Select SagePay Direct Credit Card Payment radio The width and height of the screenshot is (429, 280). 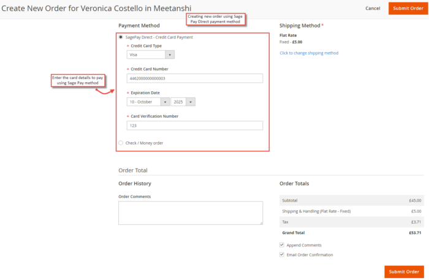click(x=121, y=37)
